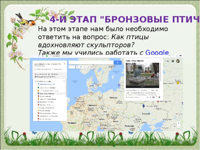This screenshot has width=200, height=150.
Task: Click the camera add-photo icon in info window
Action: click(x=153, y=97)
